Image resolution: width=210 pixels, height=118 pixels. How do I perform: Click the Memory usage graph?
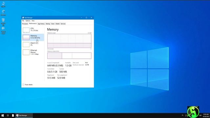[x=69, y=41]
